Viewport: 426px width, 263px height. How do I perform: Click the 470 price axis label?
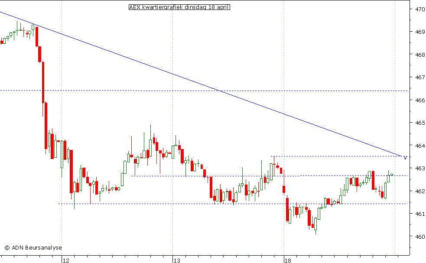point(420,9)
